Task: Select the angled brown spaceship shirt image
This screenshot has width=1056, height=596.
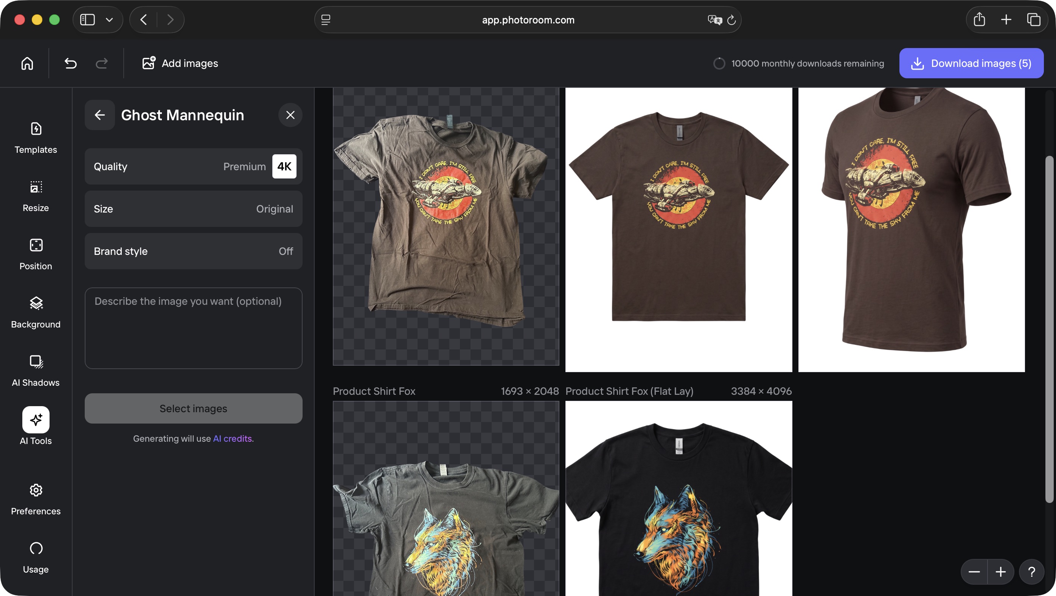Action: coord(911,230)
